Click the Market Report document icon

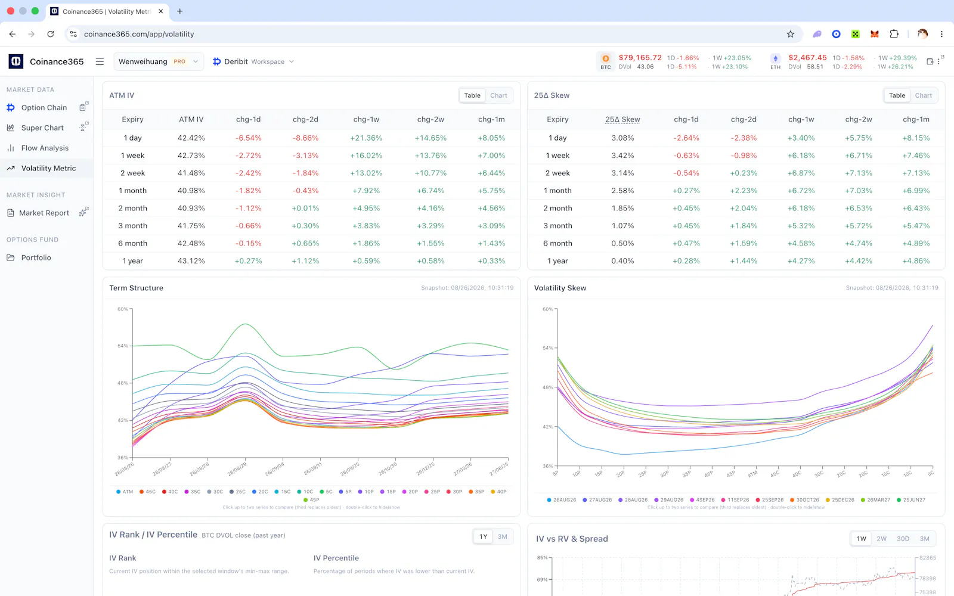pos(11,213)
